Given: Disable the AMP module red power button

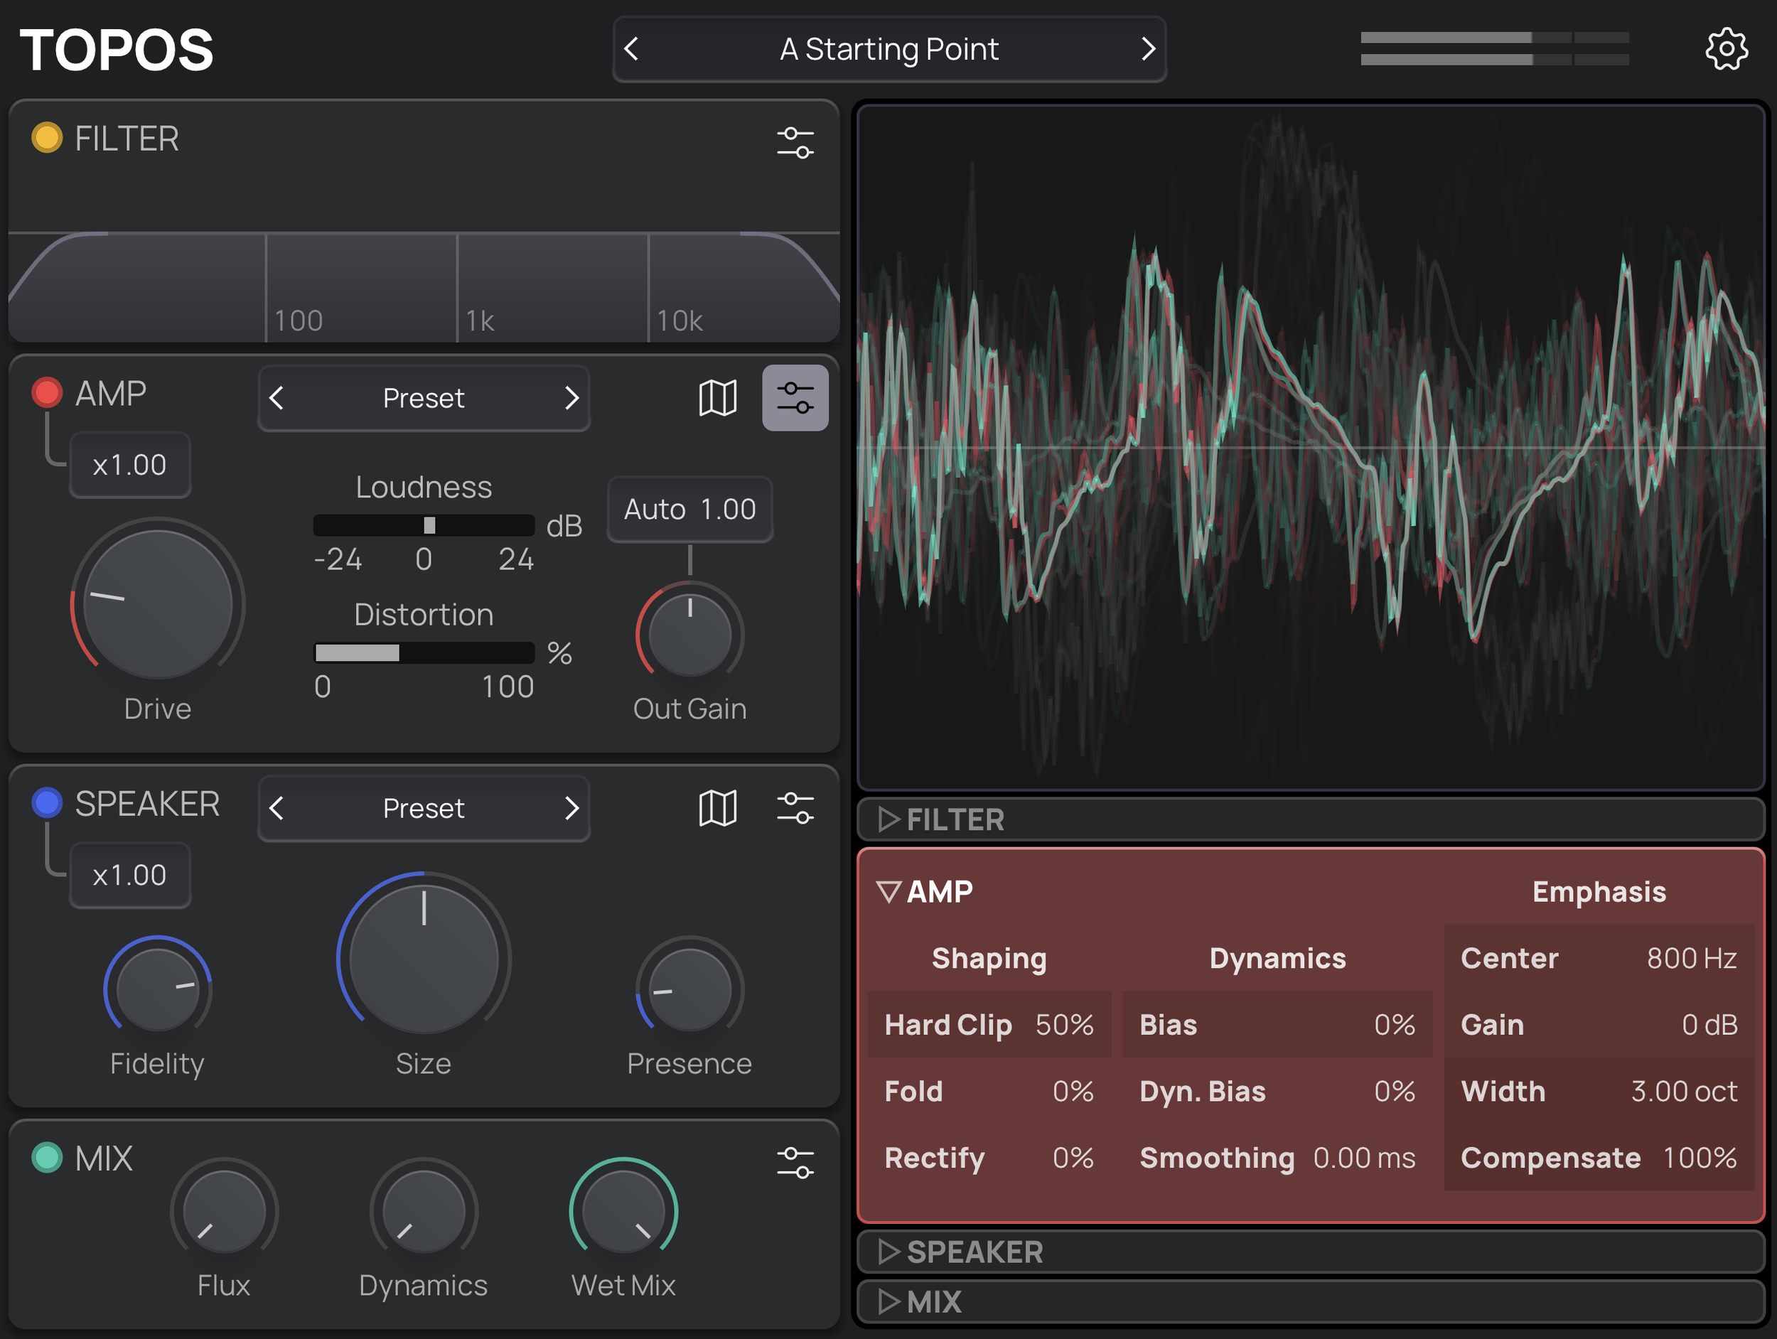Looking at the screenshot, I should 47,392.
